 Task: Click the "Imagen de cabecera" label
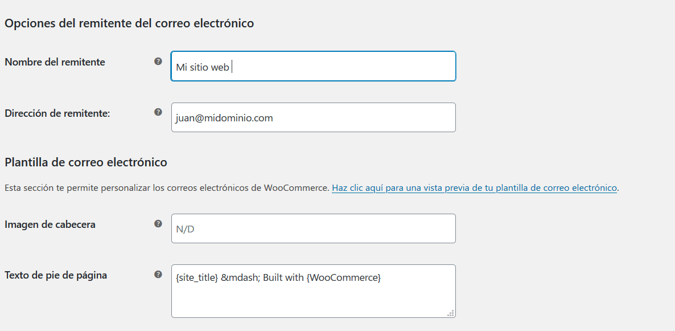[50, 224]
